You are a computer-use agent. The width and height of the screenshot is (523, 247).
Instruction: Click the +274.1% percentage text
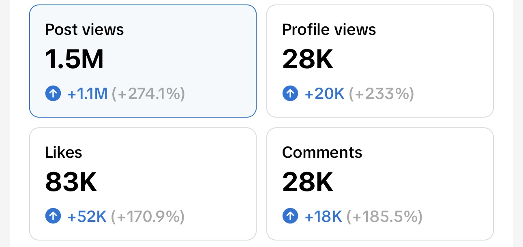click(148, 94)
